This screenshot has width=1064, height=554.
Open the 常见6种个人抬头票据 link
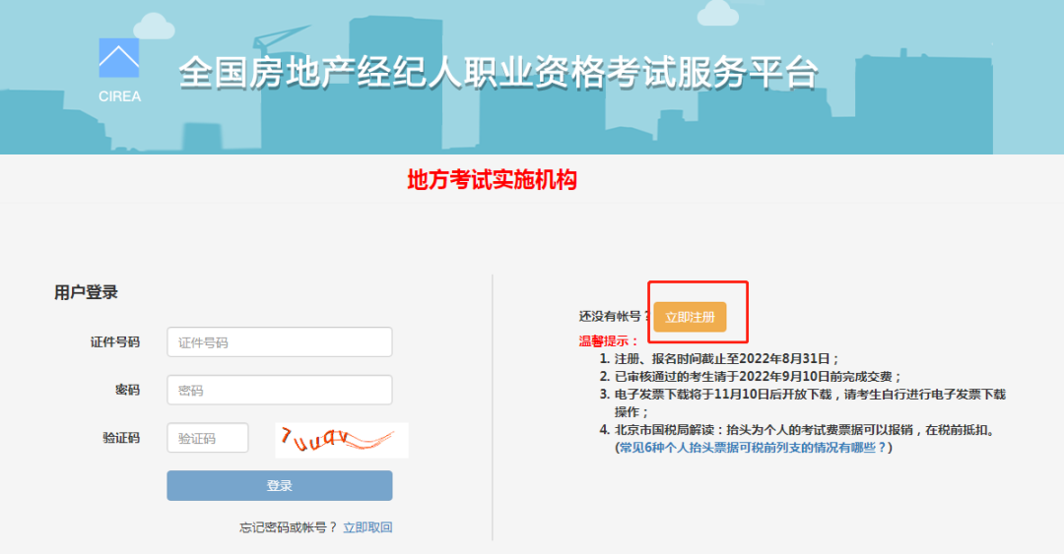[x=753, y=448]
